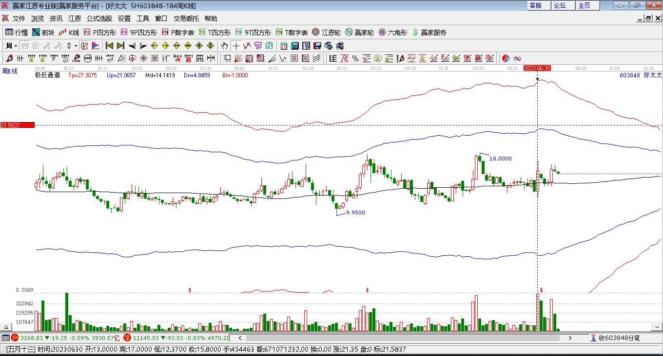Step forward one bar with black right arrow
The width and height of the screenshot is (663, 356).
pyautogui.click(x=143, y=46)
